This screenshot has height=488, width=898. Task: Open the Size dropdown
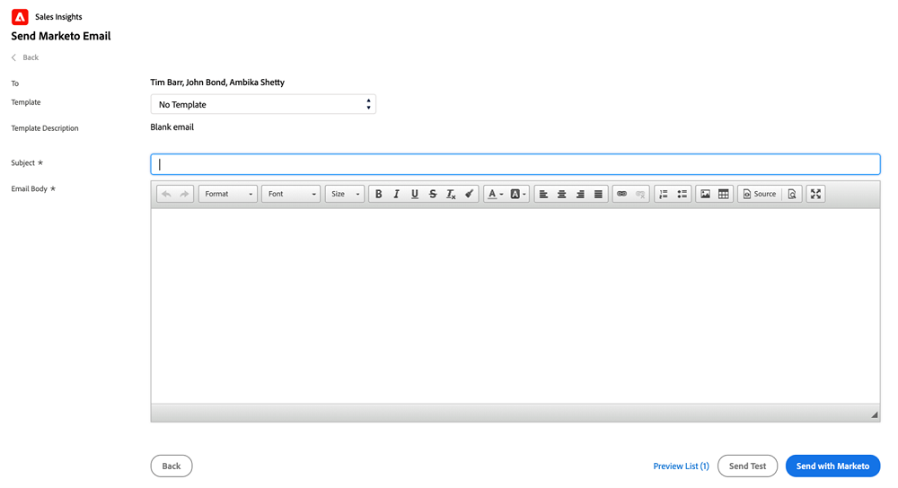click(x=345, y=194)
